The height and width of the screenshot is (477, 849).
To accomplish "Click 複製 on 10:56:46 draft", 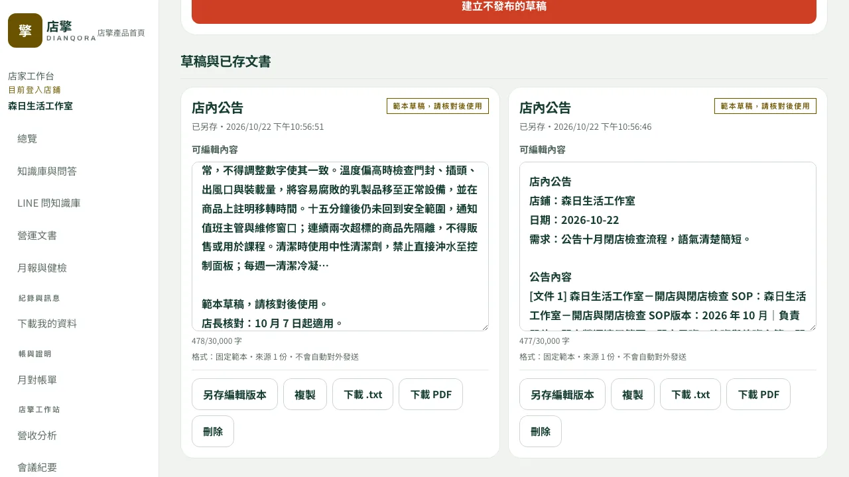I will [x=633, y=394].
